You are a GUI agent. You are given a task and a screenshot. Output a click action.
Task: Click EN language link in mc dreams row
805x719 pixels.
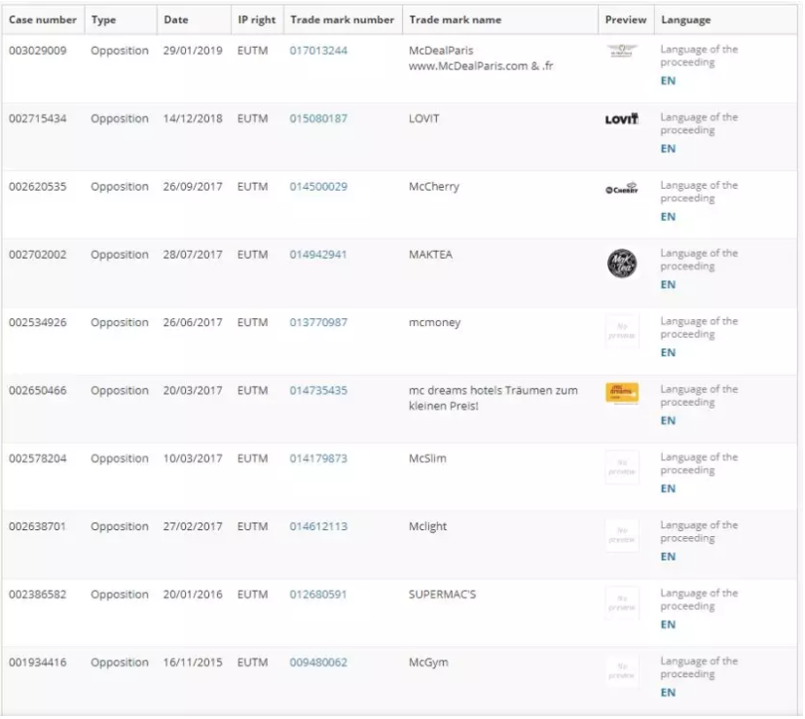point(668,421)
